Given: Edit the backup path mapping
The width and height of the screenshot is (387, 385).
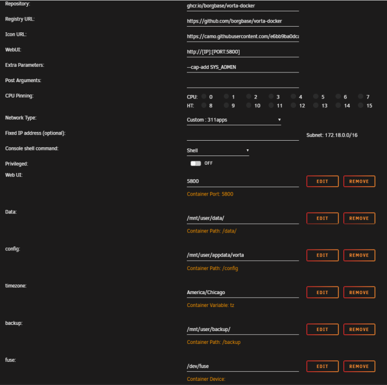Looking at the screenshot, I should pyautogui.click(x=322, y=330).
